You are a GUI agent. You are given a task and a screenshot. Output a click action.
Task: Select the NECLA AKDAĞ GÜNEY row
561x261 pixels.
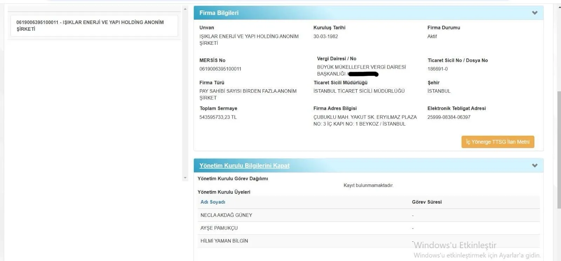[226, 215]
